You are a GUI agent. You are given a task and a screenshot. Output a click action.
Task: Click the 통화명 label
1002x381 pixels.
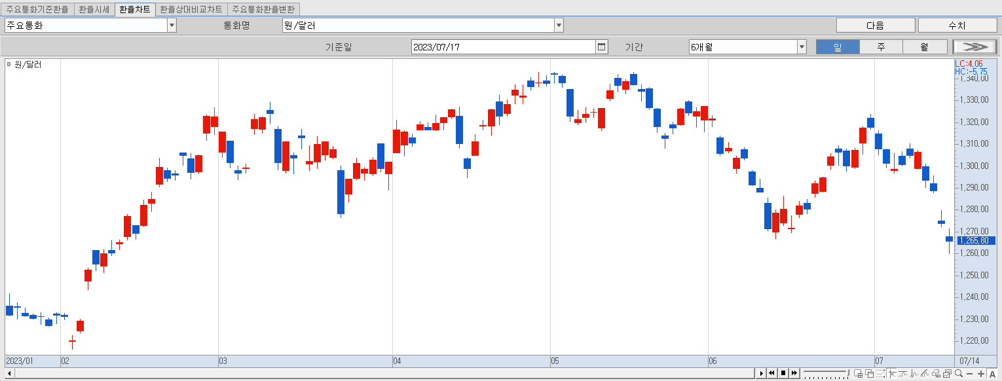click(237, 26)
